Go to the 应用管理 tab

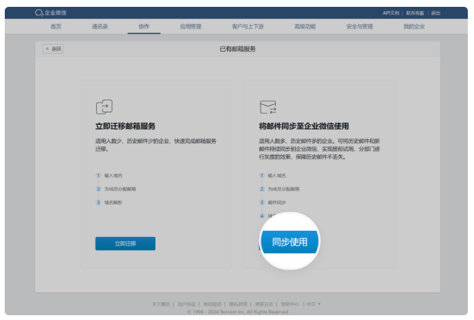(191, 27)
